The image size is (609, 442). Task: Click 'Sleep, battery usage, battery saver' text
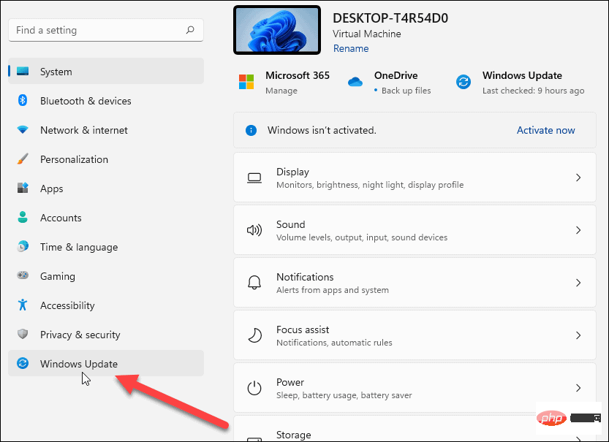pyautogui.click(x=344, y=395)
